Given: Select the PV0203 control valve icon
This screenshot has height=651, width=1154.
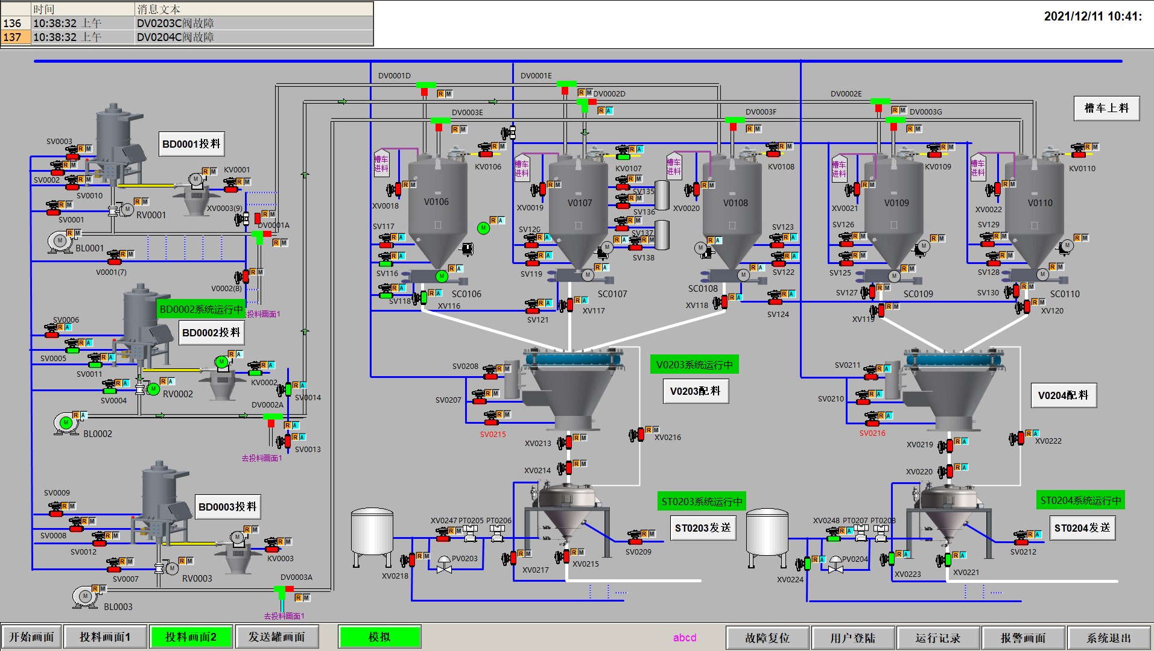Looking at the screenshot, I should click(x=444, y=565).
